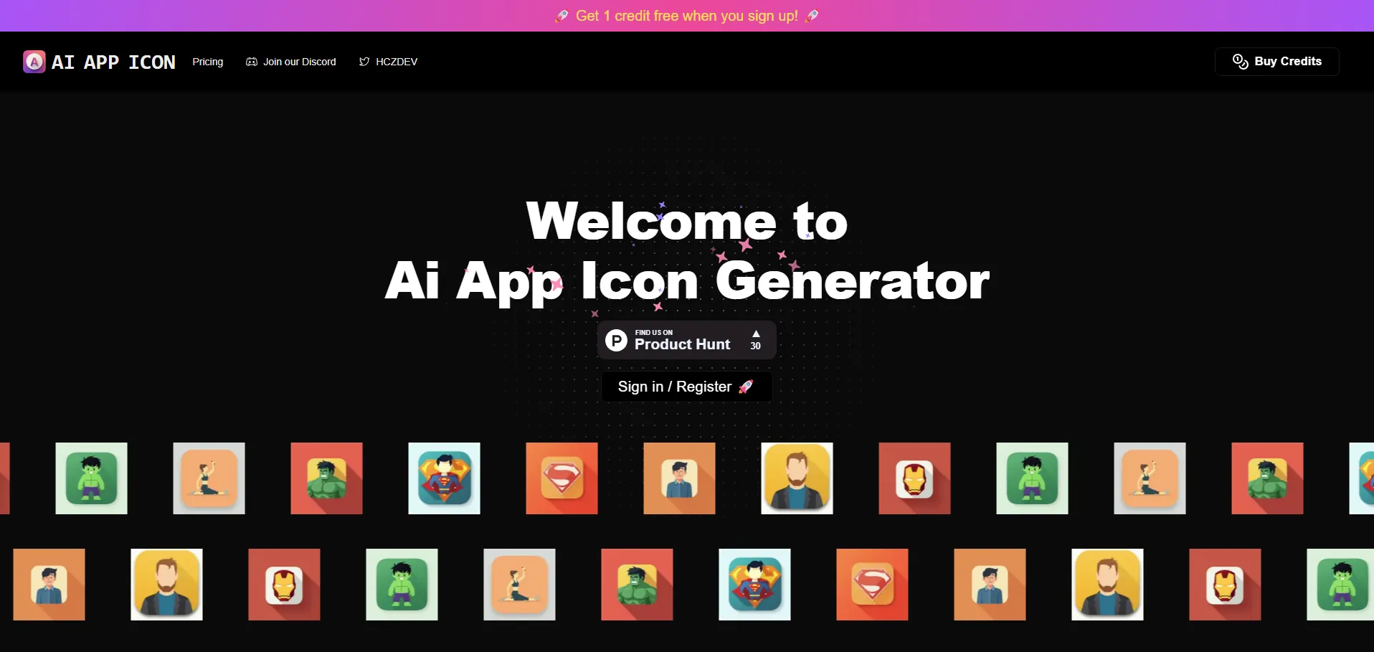Image resolution: width=1374 pixels, height=652 pixels.
Task: Click the free credit sign-up banner text
Action: click(686, 16)
